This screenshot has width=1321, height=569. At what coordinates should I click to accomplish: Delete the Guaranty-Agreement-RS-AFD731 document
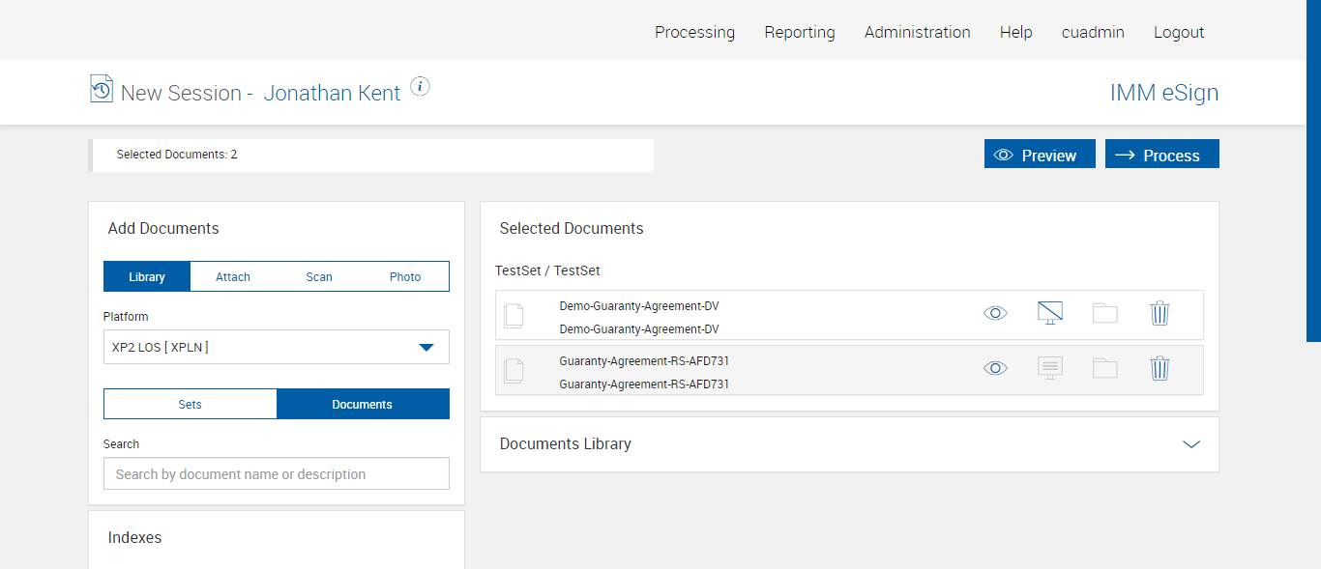coord(1160,368)
